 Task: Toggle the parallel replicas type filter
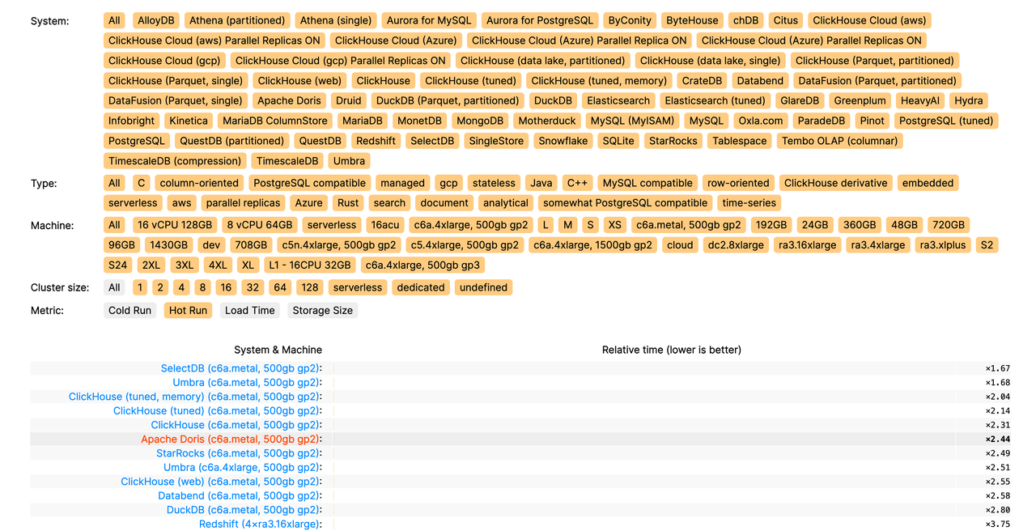coord(243,203)
